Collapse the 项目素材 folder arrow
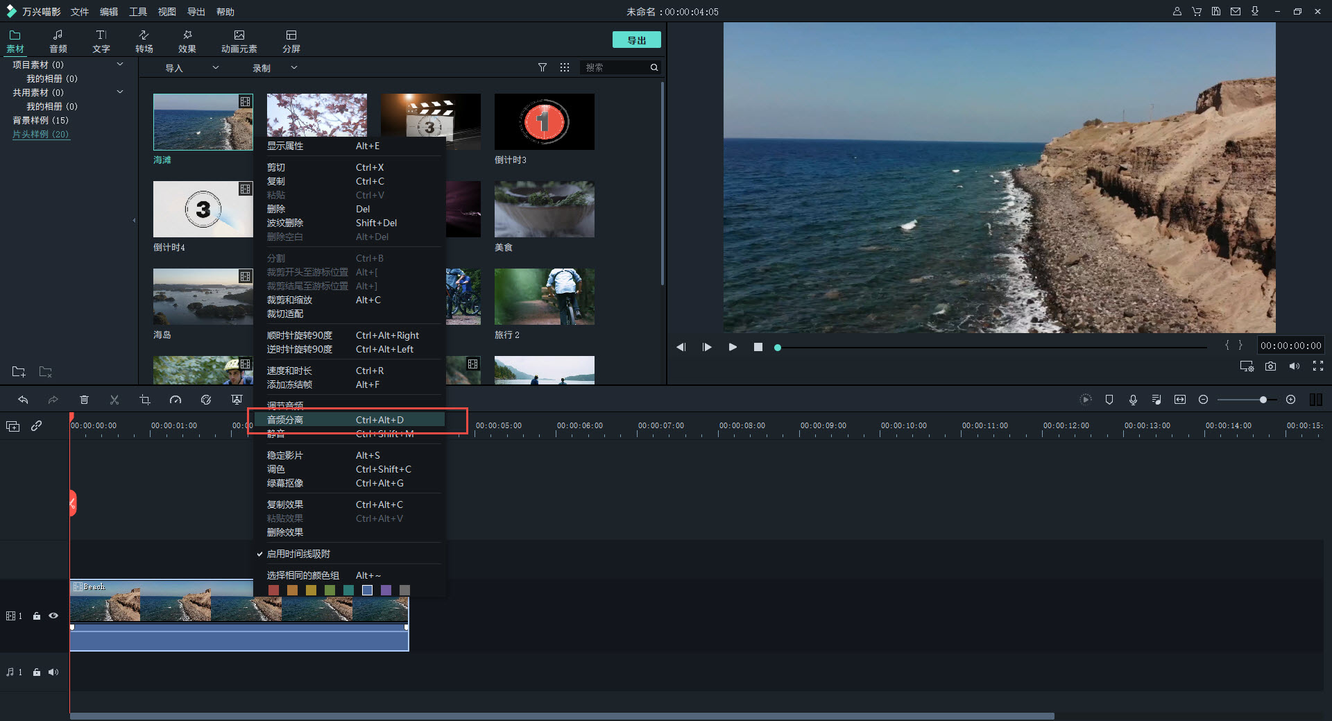The width and height of the screenshot is (1332, 721). tap(120, 65)
